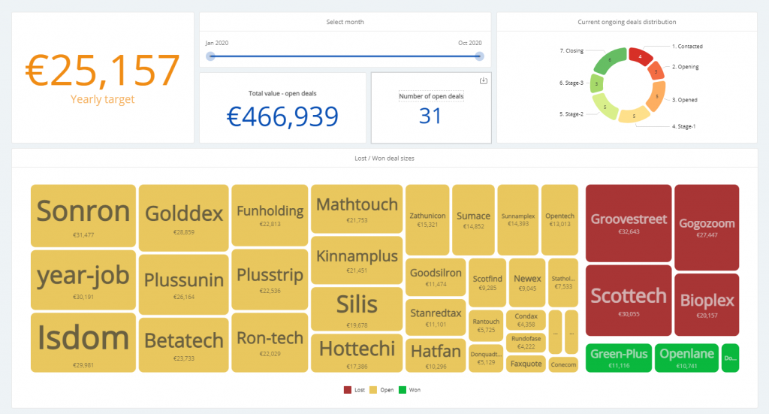The image size is (769, 414).
Task: Select the Jan 2020 slider handle
Action: click(x=210, y=56)
